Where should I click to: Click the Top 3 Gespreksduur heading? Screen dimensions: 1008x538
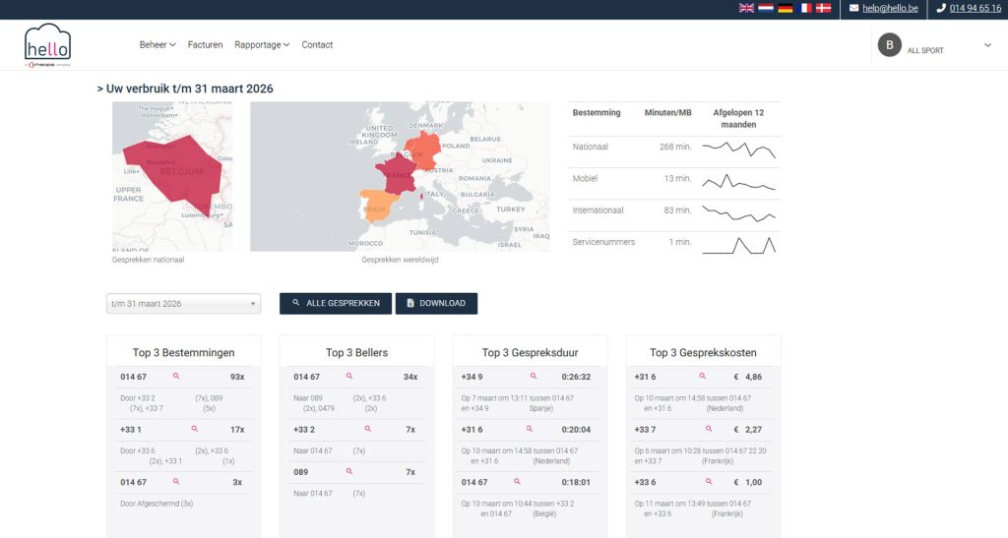click(x=531, y=352)
